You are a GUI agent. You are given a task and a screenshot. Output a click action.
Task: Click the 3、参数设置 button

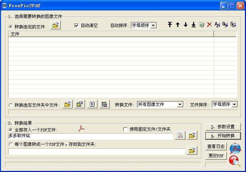(223, 127)
